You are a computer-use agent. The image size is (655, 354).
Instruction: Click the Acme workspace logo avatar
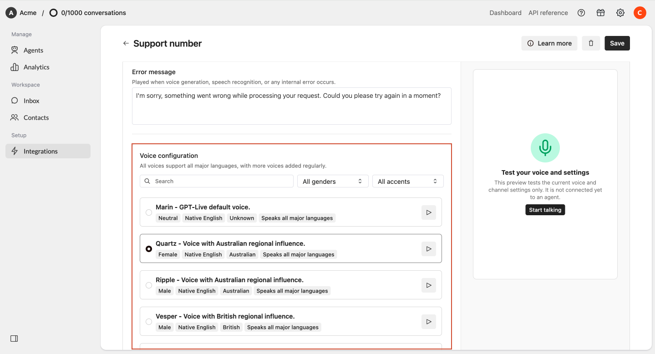pyautogui.click(x=11, y=13)
